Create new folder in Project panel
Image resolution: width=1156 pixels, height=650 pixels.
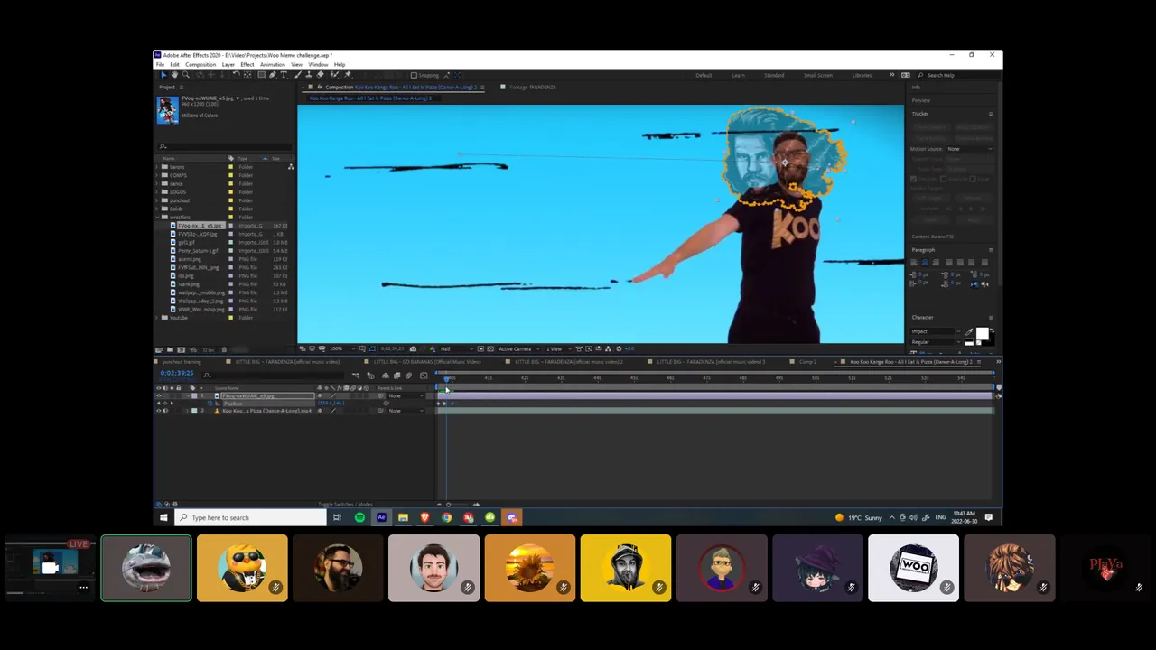pyautogui.click(x=170, y=349)
